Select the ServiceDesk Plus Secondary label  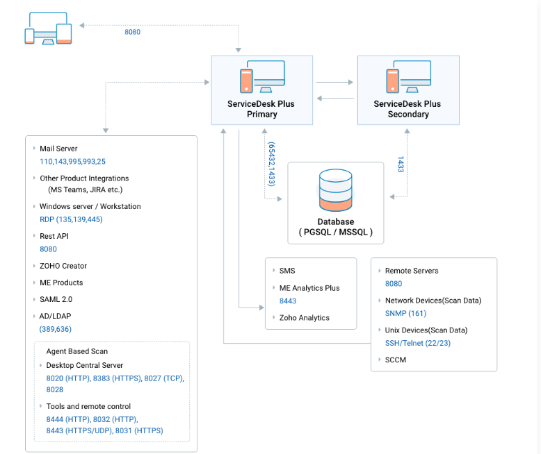pyautogui.click(x=407, y=109)
